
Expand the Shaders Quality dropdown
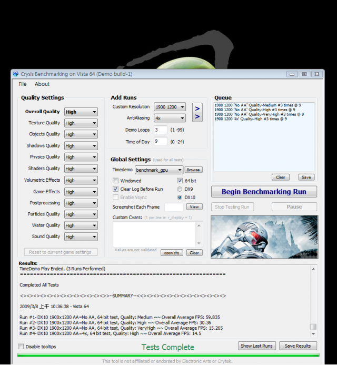[81, 169]
